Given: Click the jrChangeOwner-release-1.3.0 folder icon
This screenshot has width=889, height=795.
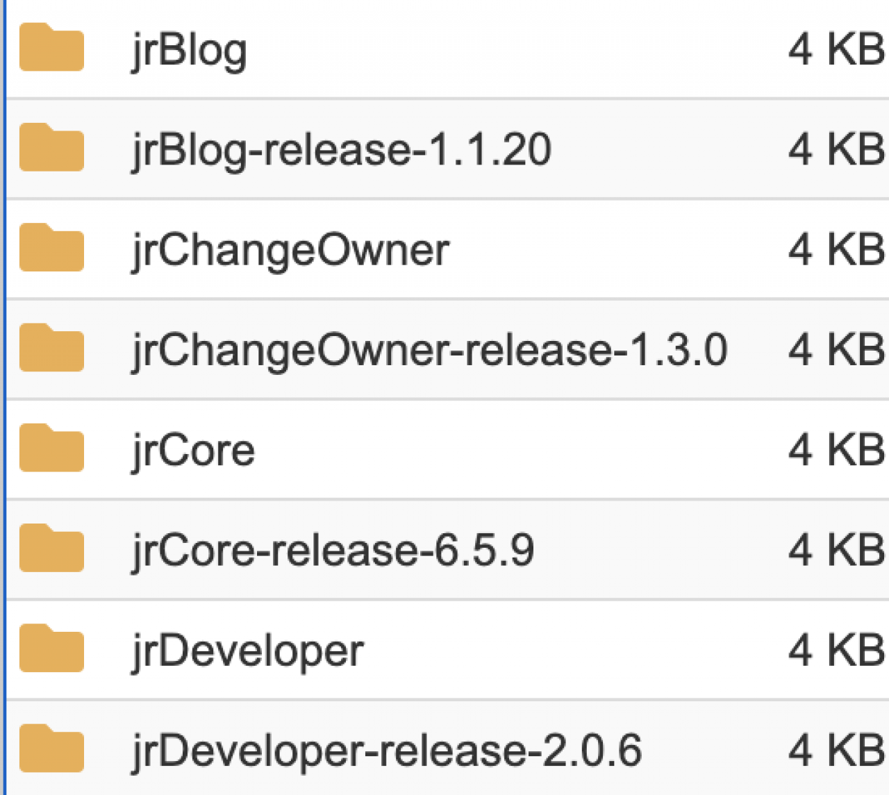Looking at the screenshot, I should click(51, 348).
